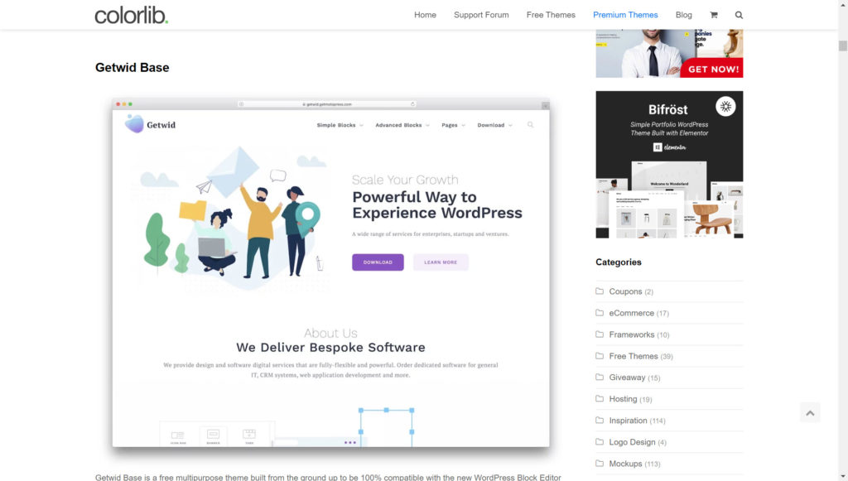This screenshot has height=481, width=848.
Task: Open the eCommerce category link
Action: (631, 313)
